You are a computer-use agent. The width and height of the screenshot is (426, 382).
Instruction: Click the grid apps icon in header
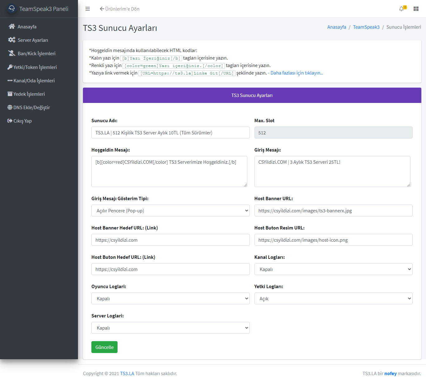[416, 9]
